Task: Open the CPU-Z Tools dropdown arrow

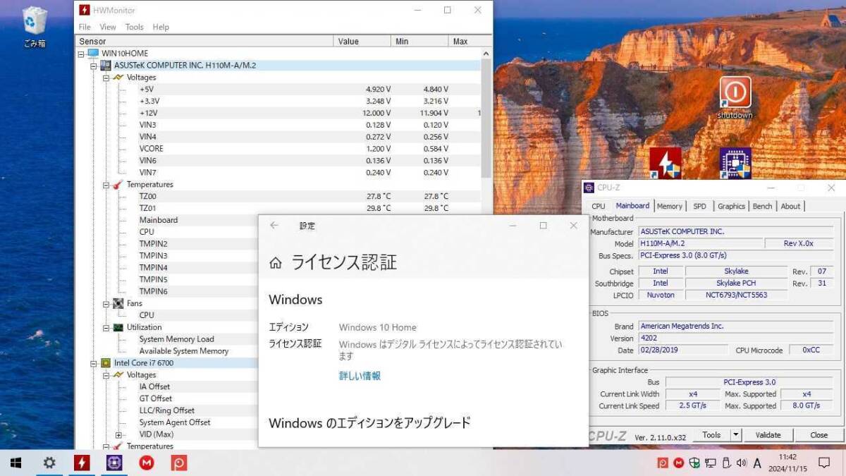Action: pyautogui.click(x=735, y=435)
